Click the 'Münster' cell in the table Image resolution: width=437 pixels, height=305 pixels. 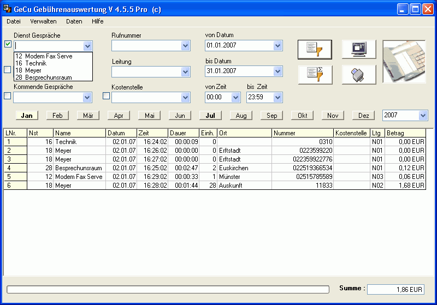tap(244, 177)
